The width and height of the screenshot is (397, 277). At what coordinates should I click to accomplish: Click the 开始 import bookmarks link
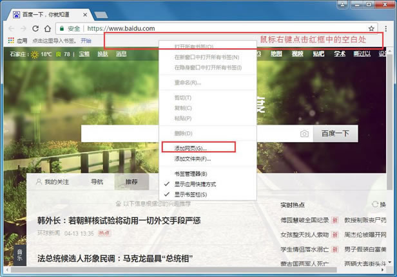(86, 40)
